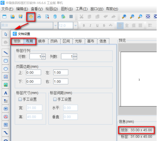Open the 绘图(D) menu

(x=52, y=9)
